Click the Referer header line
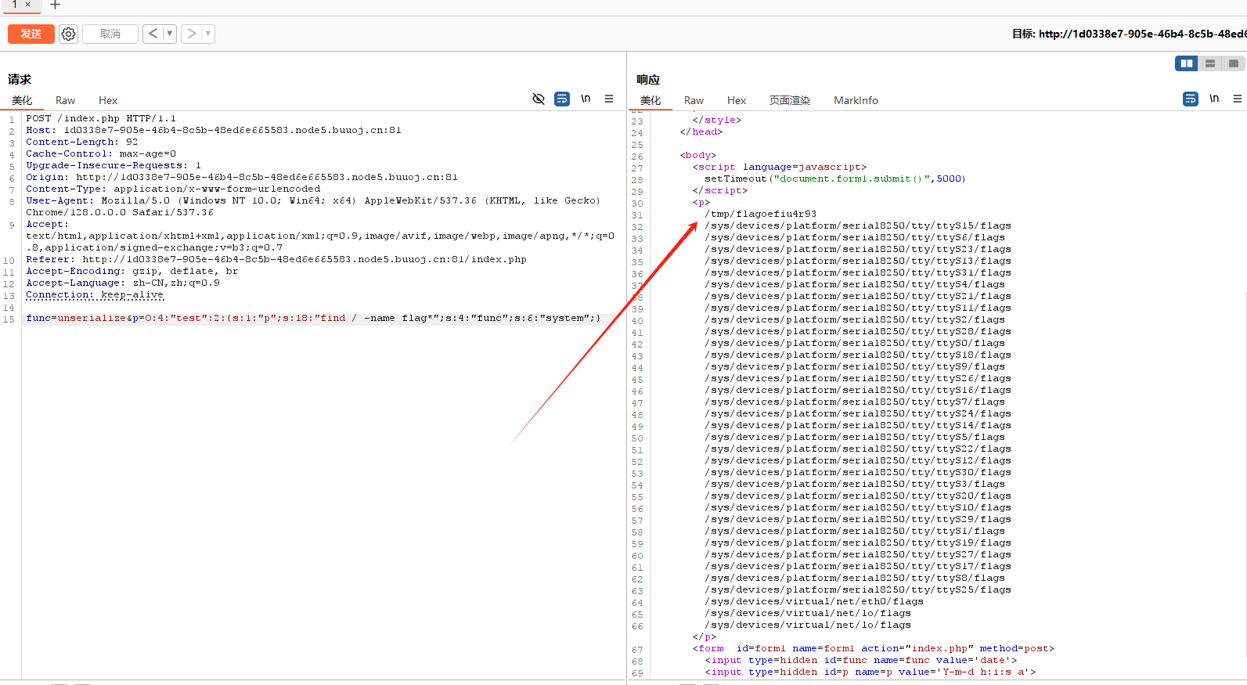Screen dimensions: 1247x685 pos(276,259)
